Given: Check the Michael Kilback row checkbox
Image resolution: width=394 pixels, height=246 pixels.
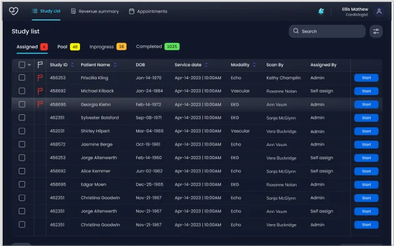Looking at the screenshot, I should pyautogui.click(x=22, y=91).
